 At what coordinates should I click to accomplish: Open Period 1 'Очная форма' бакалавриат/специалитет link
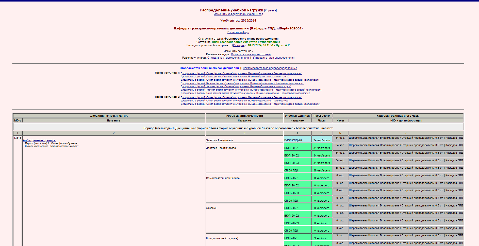point(241,73)
